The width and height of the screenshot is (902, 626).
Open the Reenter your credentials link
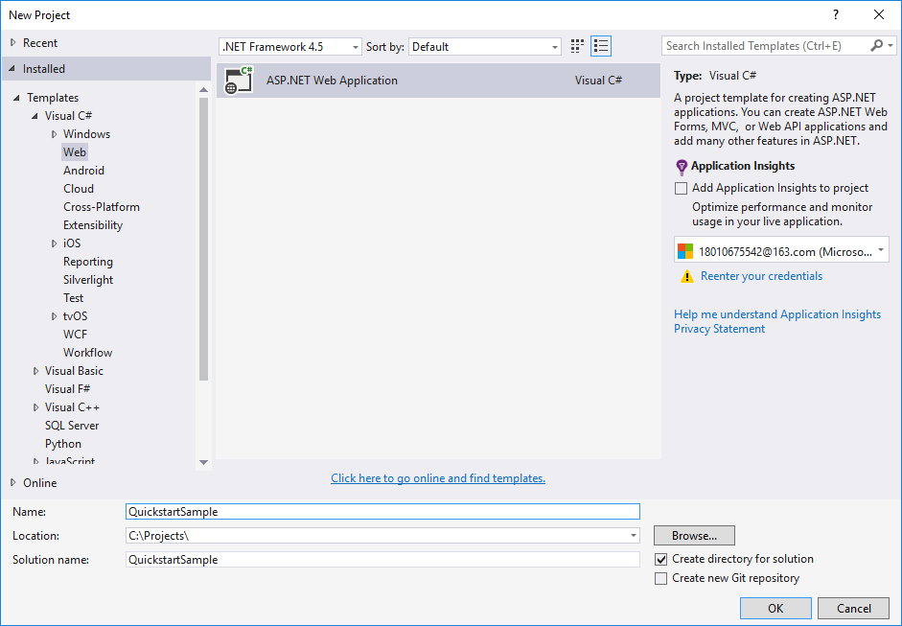pyautogui.click(x=761, y=276)
